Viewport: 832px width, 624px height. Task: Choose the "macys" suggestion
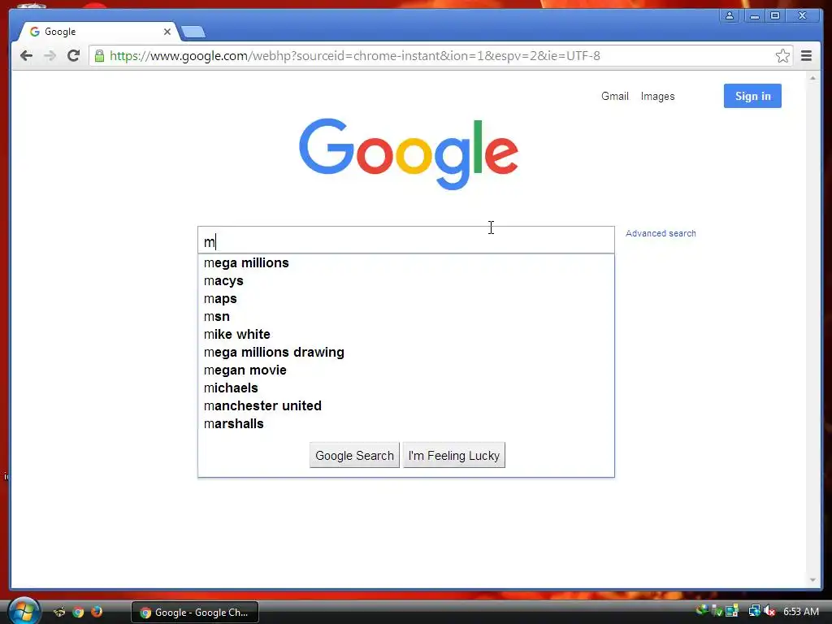[x=406, y=280]
